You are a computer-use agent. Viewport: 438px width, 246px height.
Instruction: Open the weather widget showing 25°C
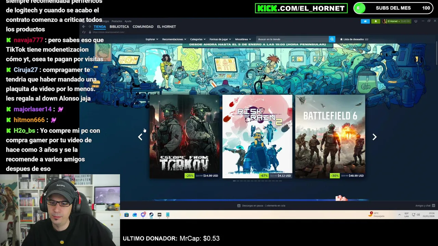tap(377, 215)
